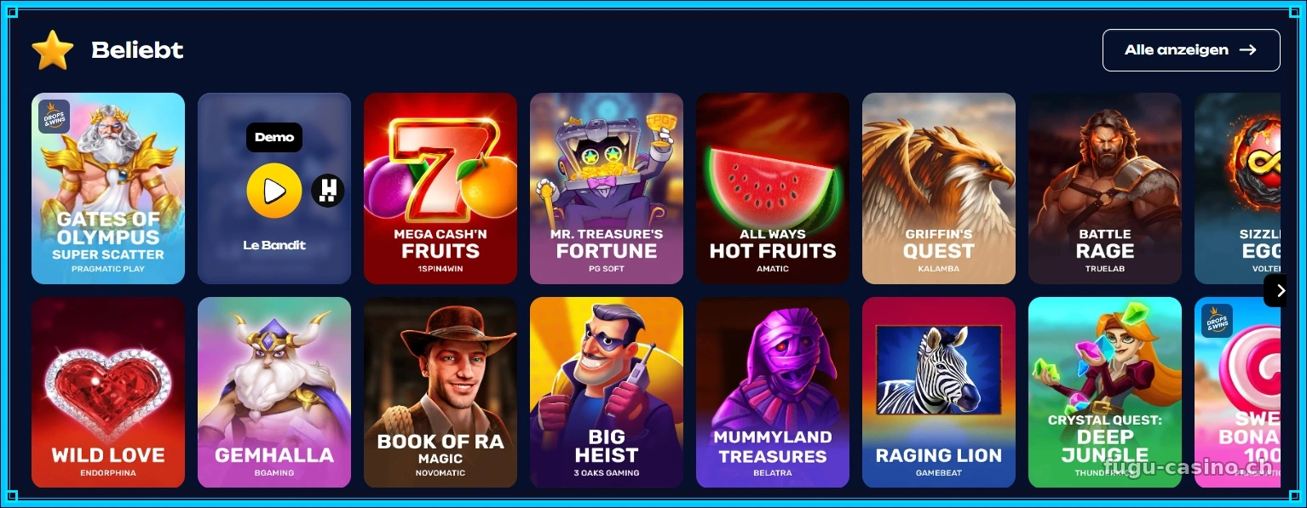Show next games with the right chevron arrow
The height and width of the screenshot is (508, 1307).
point(1280,290)
